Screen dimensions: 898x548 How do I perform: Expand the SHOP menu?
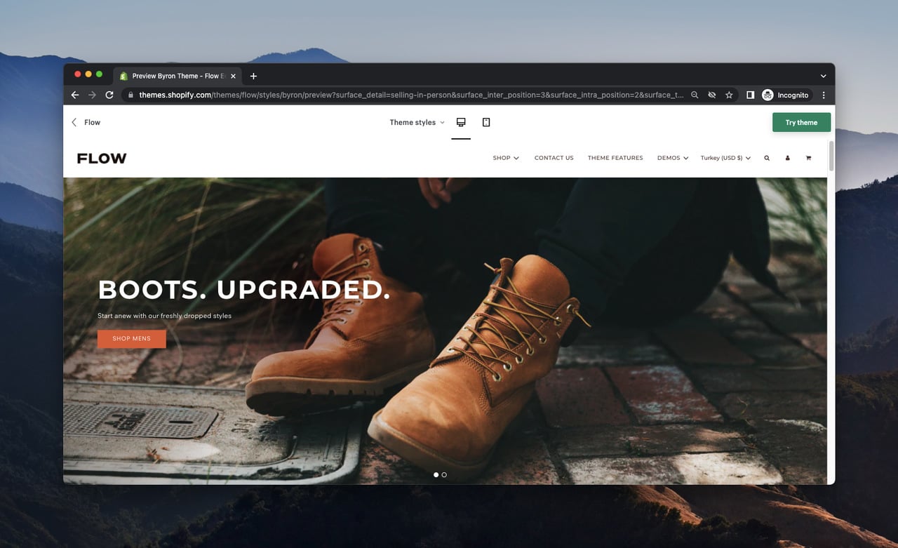coord(506,158)
